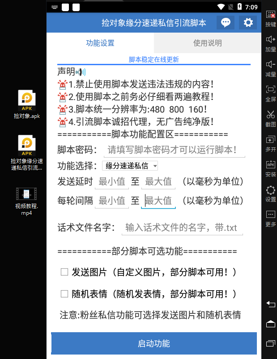Click the 脚本密码 password input field
The image size is (277, 359).
tap(175, 150)
